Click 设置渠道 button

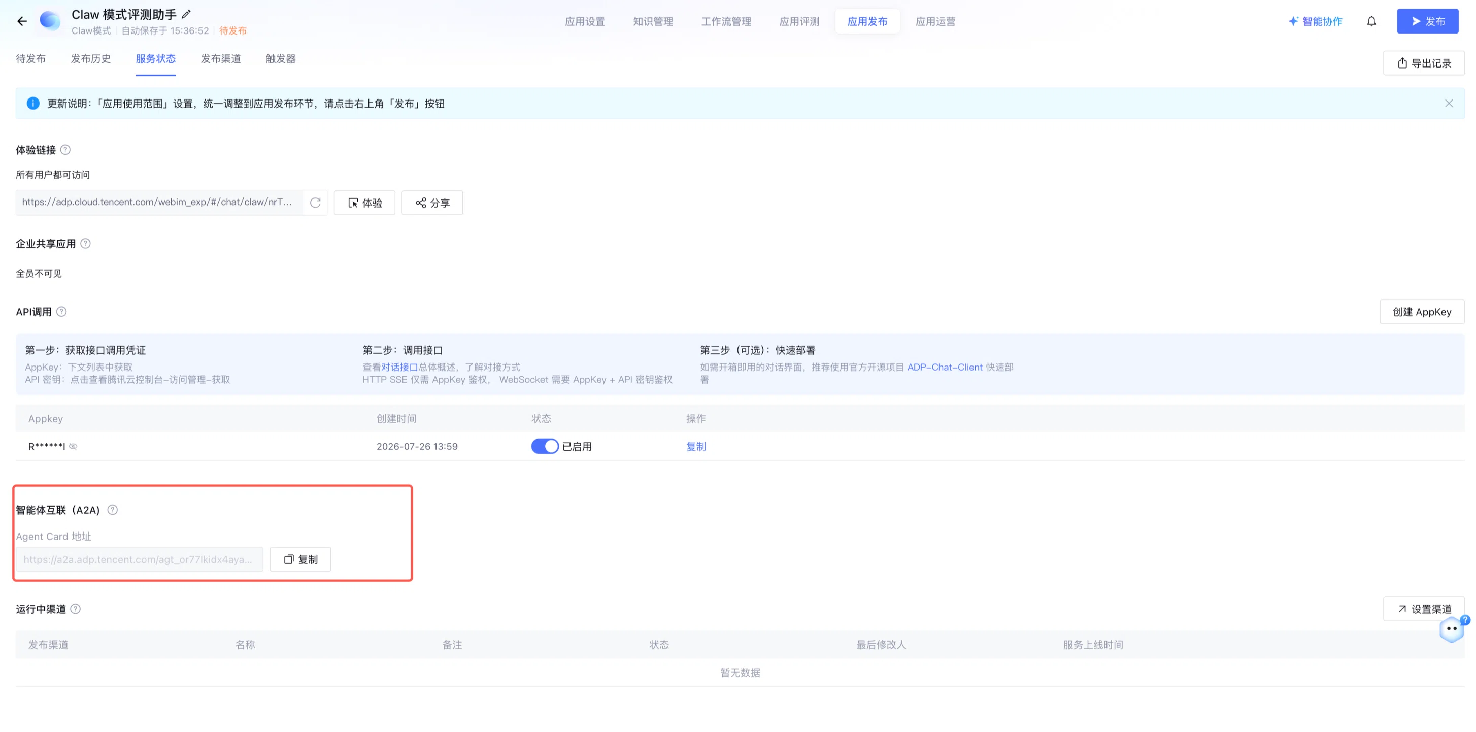point(1424,609)
